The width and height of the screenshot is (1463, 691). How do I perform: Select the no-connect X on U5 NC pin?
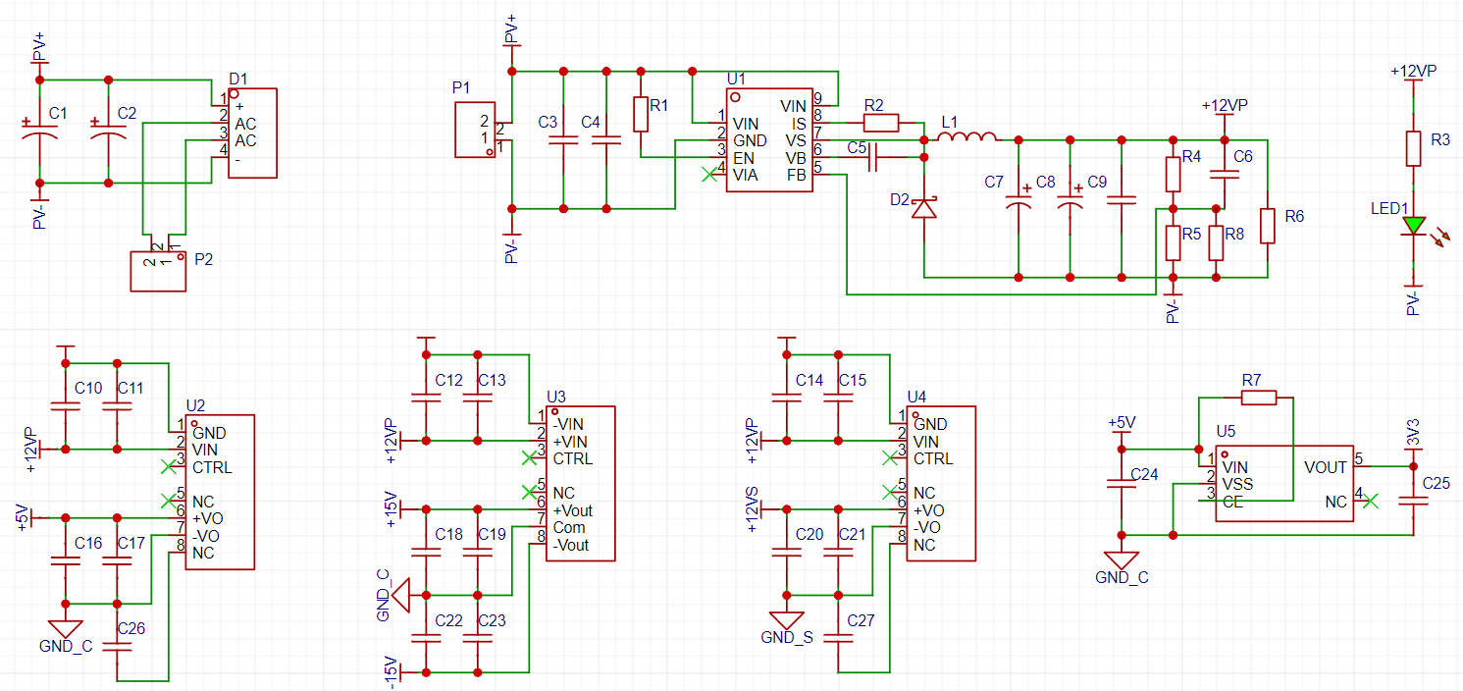[1371, 501]
